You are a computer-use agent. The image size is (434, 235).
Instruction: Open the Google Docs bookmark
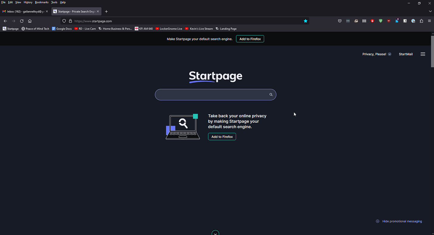(x=62, y=29)
